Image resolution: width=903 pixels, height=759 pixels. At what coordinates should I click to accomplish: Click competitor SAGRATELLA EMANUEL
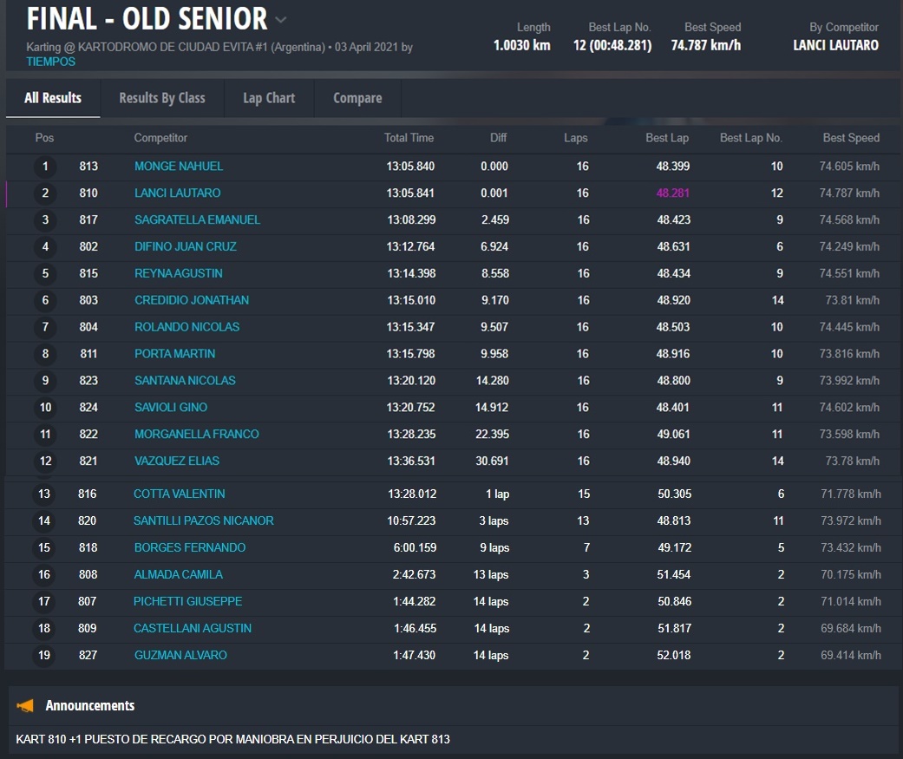(x=197, y=220)
